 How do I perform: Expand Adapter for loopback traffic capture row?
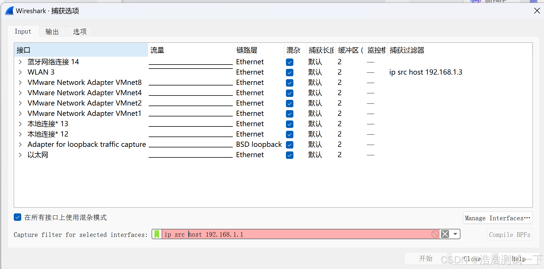(x=20, y=145)
